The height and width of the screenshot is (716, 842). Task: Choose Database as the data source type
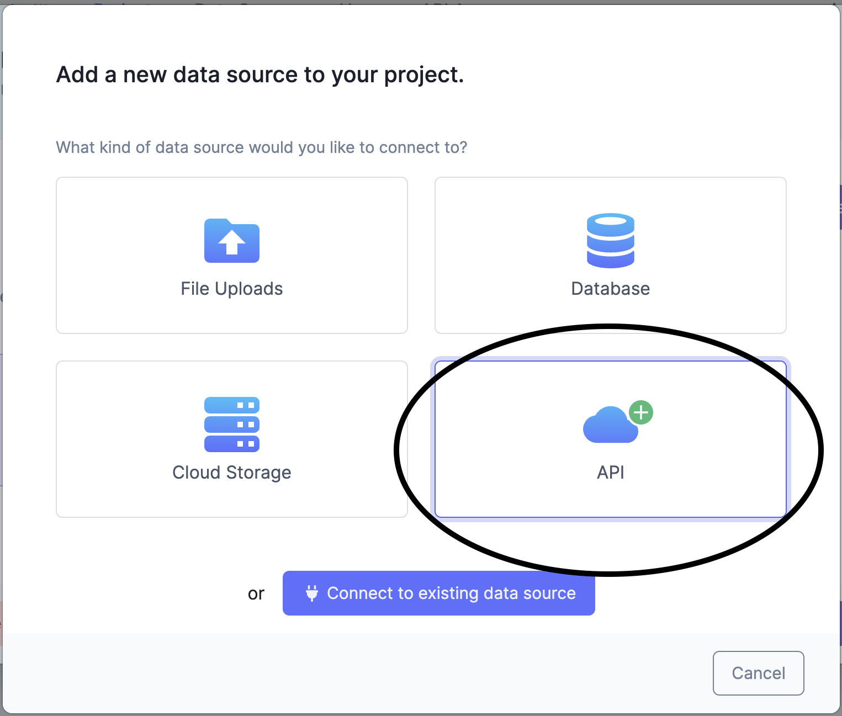click(610, 255)
